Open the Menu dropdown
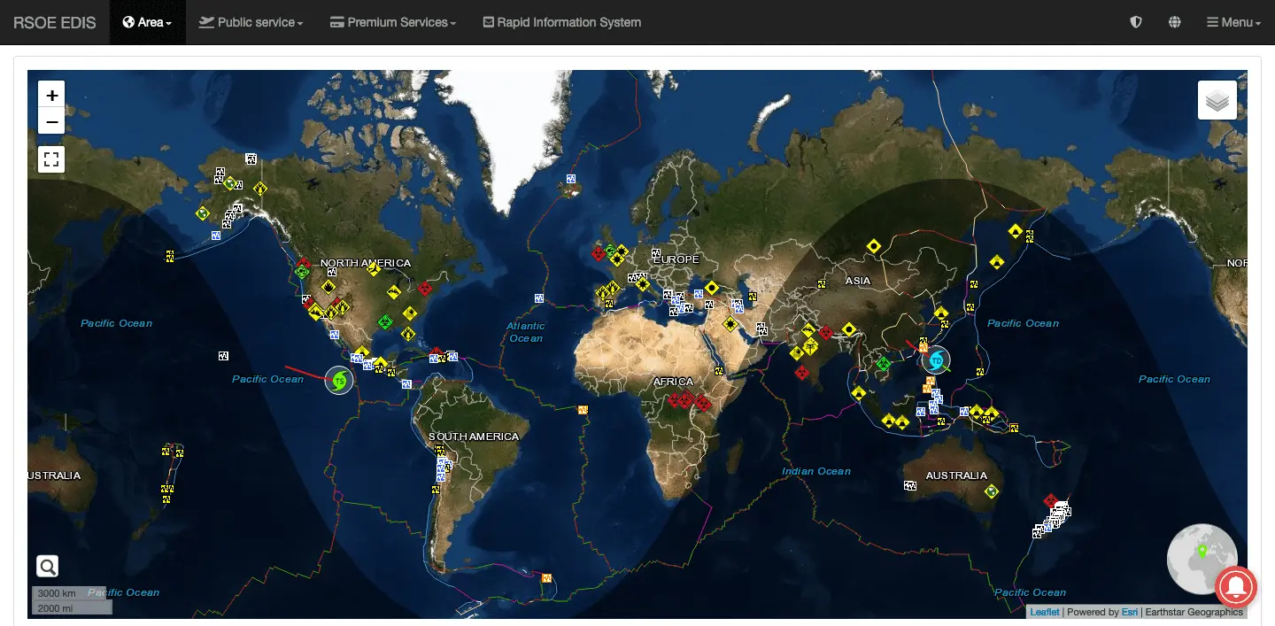1275x626 pixels. click(1233, 22)
